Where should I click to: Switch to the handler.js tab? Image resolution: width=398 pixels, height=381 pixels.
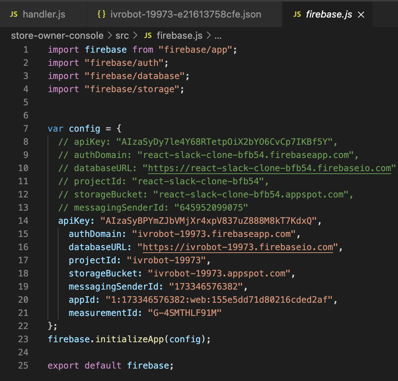coord(43,15)
